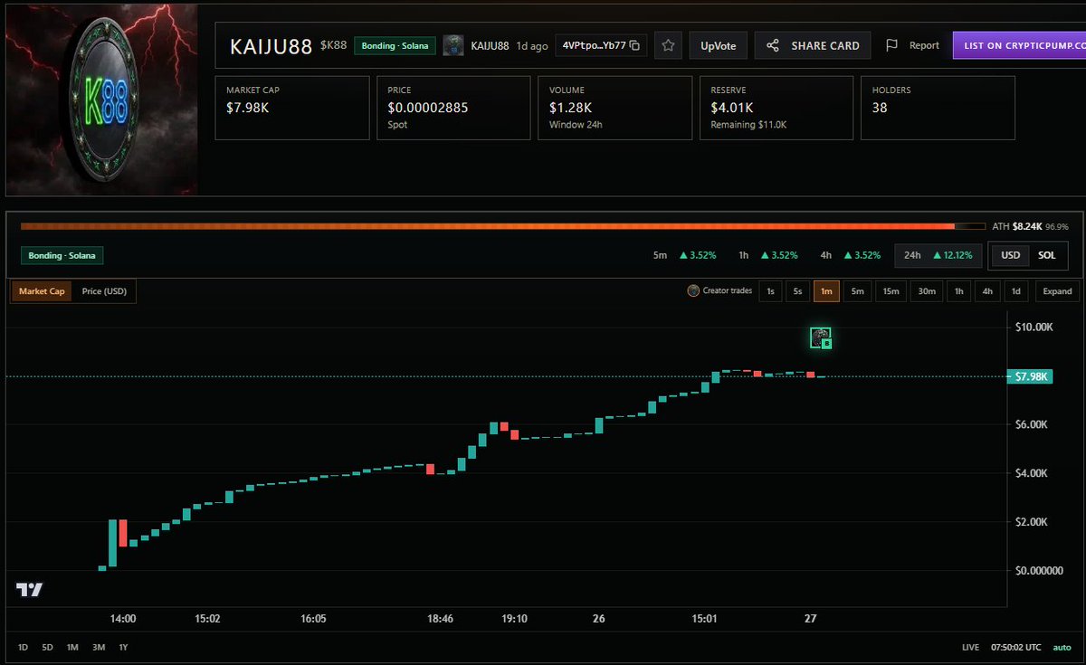Click the $K88 ticker symbol
The width and height of the screenshot is (1086, 665).
pyautogui.click(x=334, y=45)
